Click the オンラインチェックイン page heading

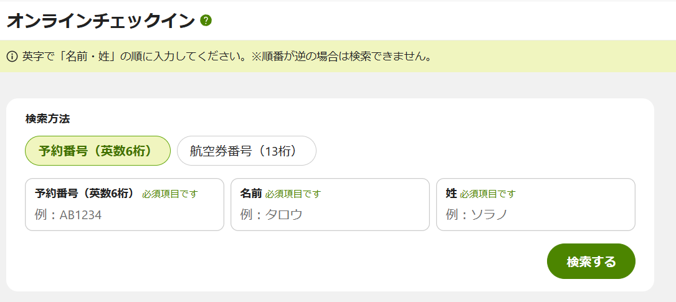pyautogui.click(x=102, y=21)
